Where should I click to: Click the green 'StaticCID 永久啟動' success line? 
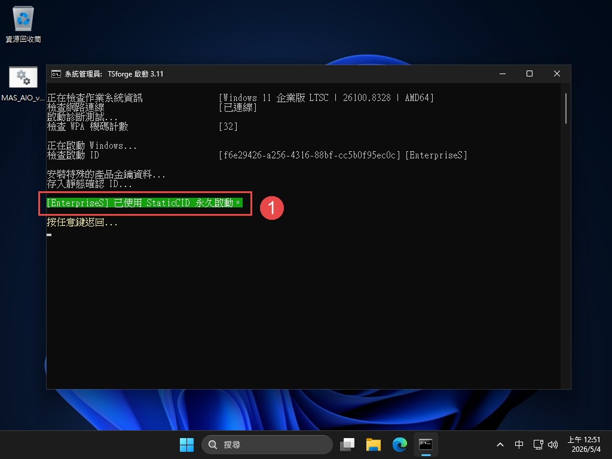(145, 203)
